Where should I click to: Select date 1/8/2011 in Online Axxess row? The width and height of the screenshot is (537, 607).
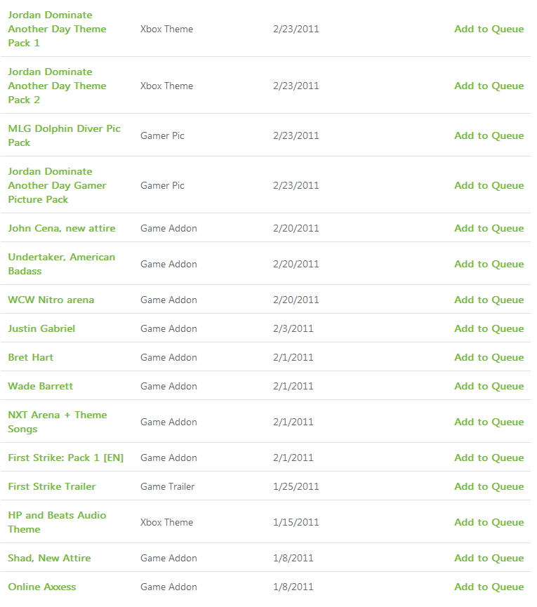[293, 587]
